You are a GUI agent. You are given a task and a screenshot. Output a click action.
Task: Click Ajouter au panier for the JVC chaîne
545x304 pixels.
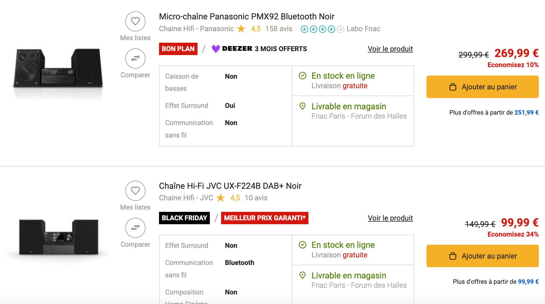482,256
